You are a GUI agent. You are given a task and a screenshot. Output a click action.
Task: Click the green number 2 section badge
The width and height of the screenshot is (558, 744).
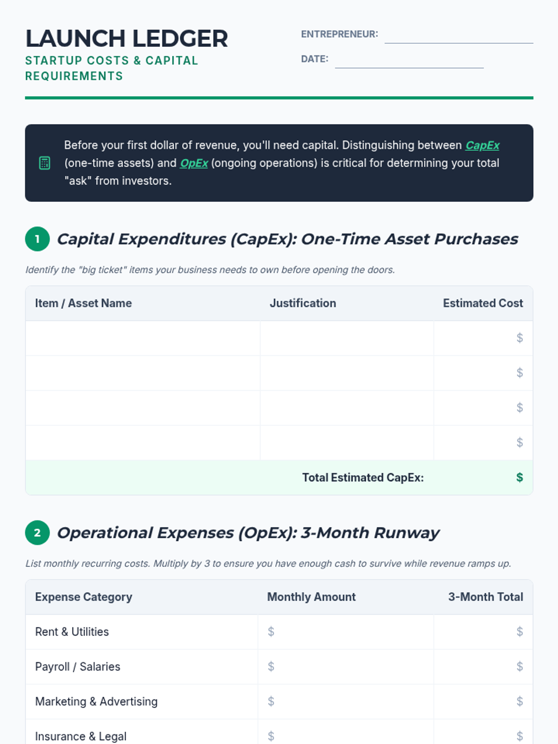point(37,533)
